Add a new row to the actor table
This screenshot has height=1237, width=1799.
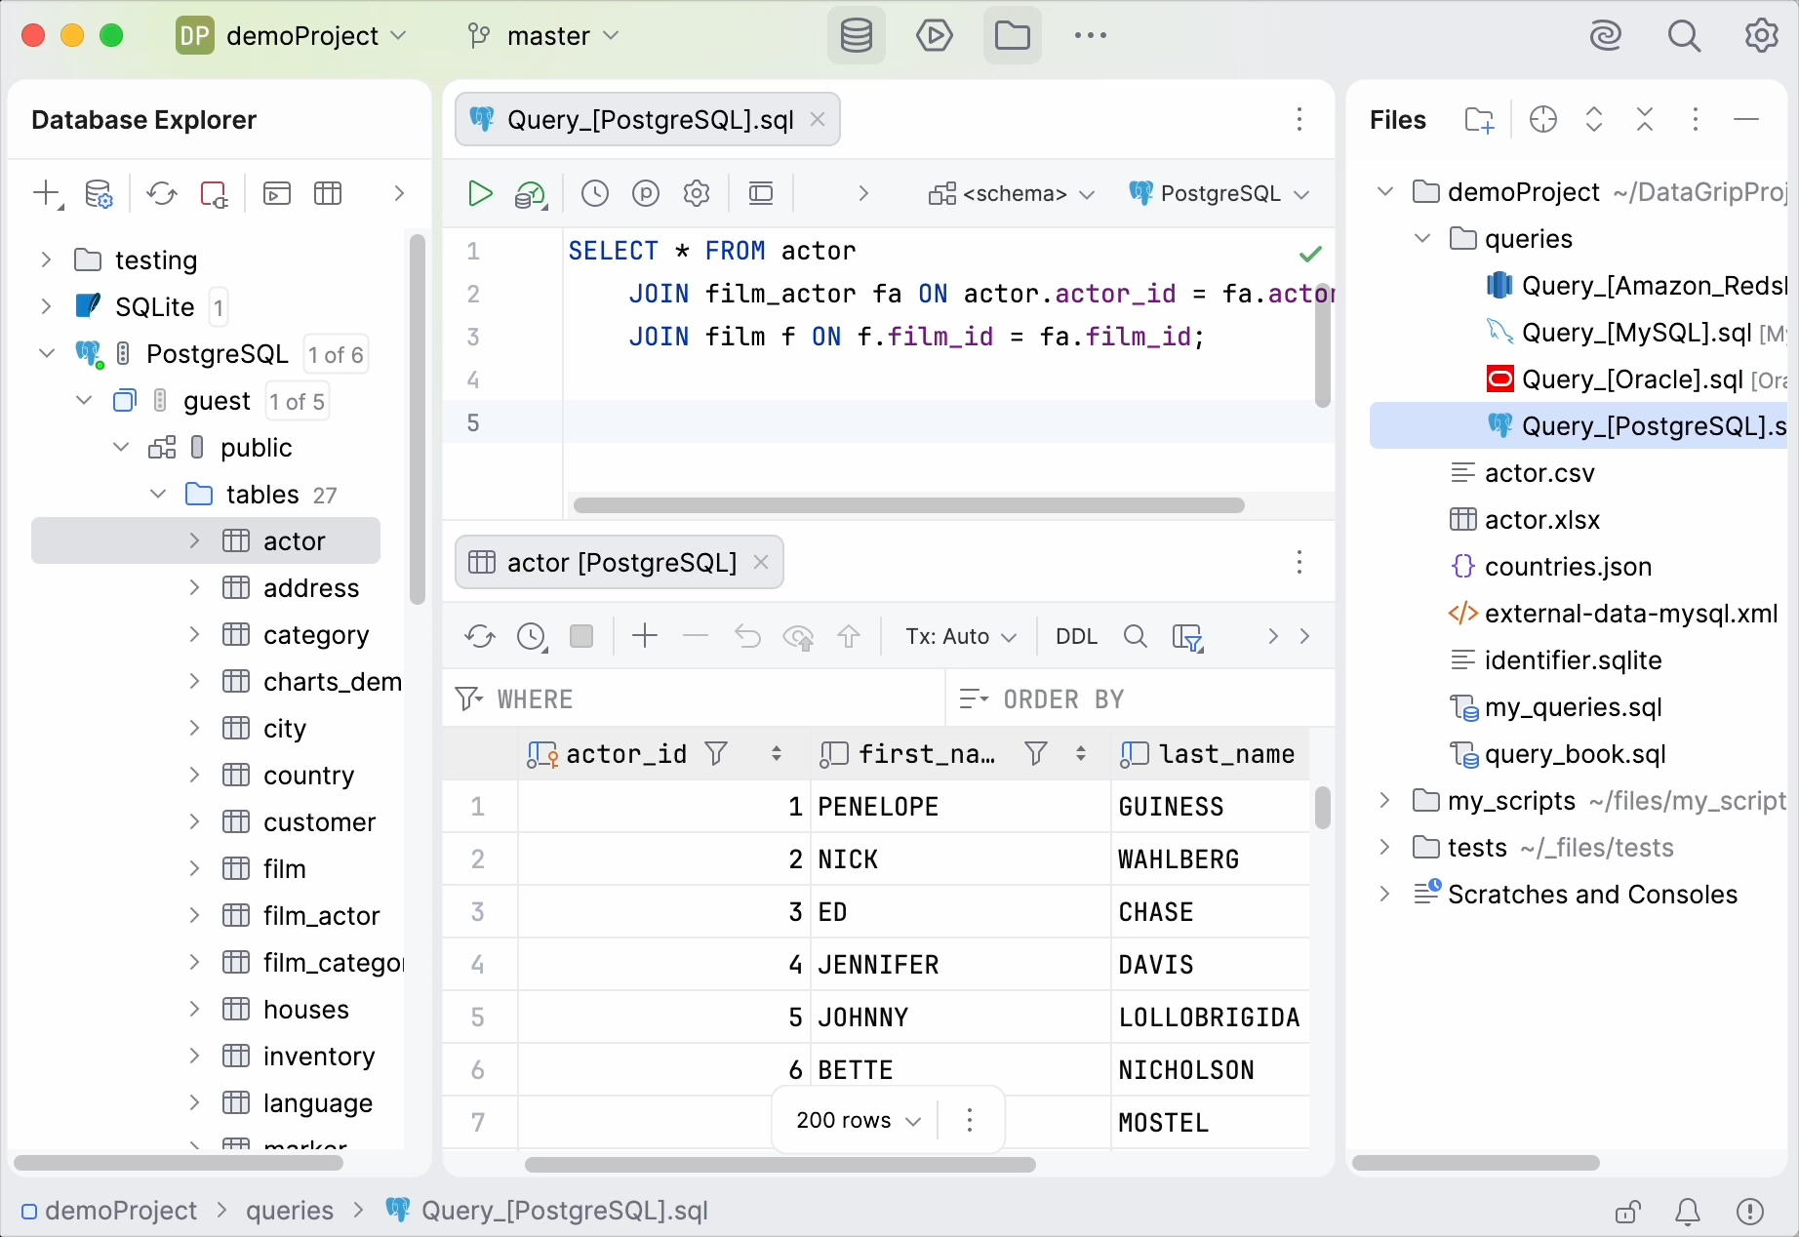pos(645,637)
